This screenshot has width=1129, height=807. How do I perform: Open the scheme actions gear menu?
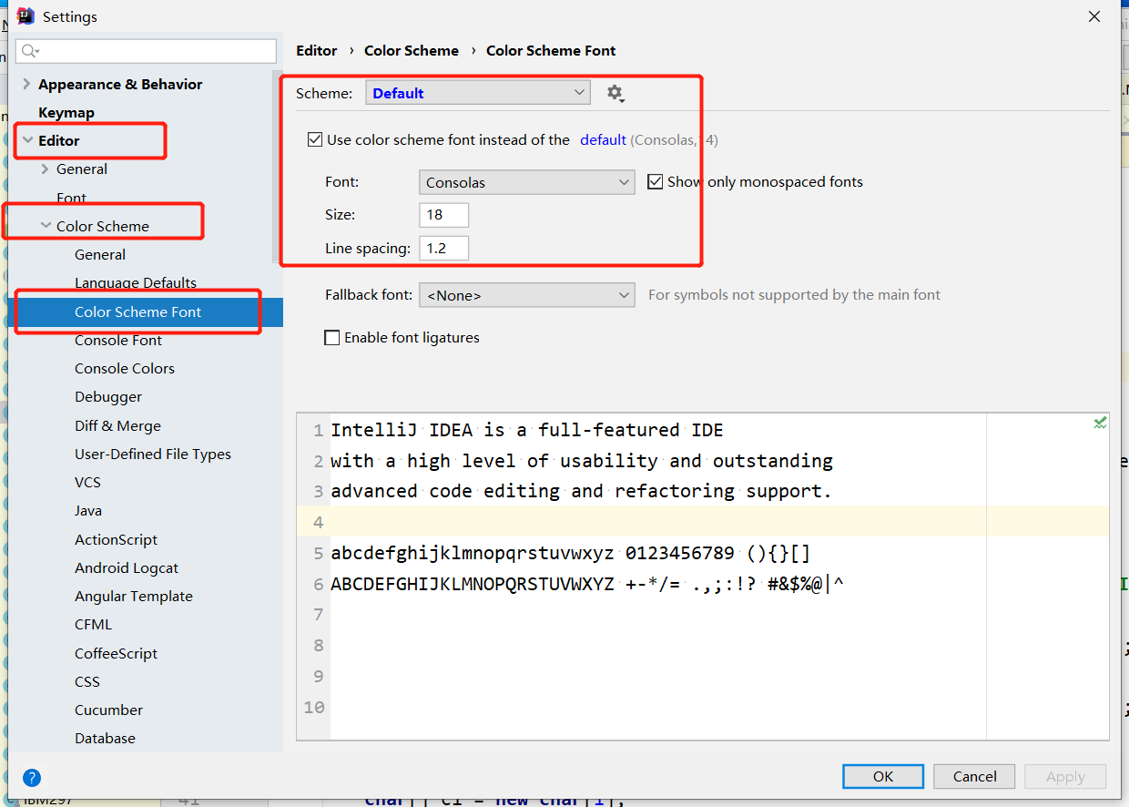pos(615,93)
